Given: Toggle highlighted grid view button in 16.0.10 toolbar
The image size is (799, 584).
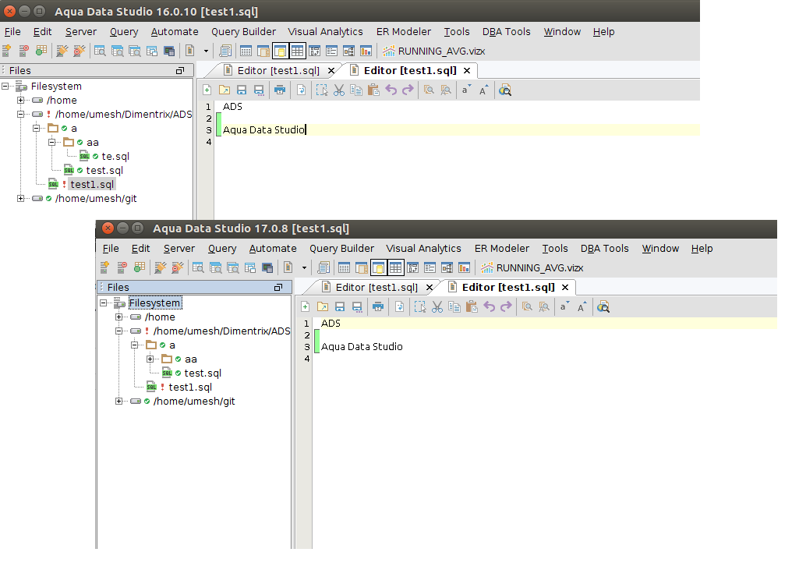Looking at the screenshot, I should pos(297,51).
